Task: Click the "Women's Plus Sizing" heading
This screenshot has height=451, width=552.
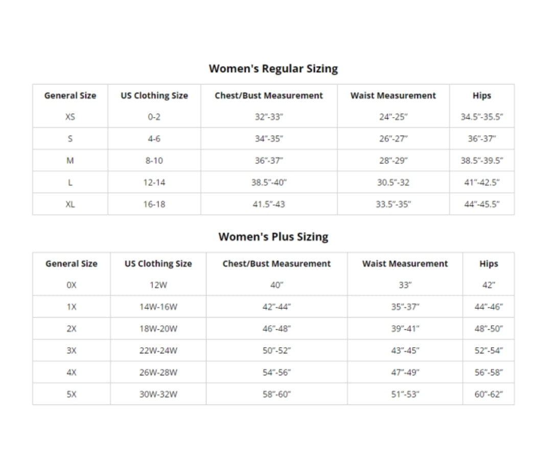Action: click(x=273, y=237)
